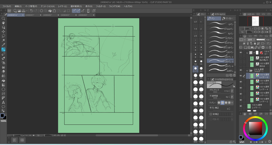The width and height of the screenshot is (272, 145).
Task: Enable the 後補正 post-correction checkbox
Action: tap(211, 114)
